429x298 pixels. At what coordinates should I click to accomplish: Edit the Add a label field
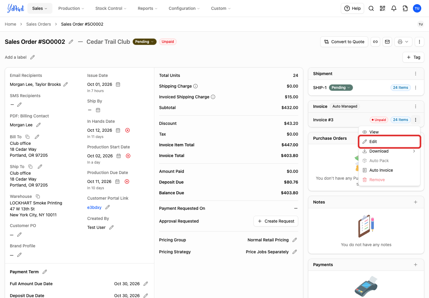click(32, 57)
